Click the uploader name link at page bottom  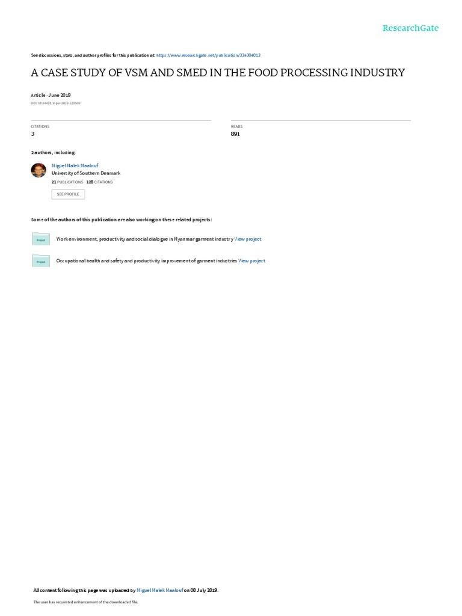point(160,590)
